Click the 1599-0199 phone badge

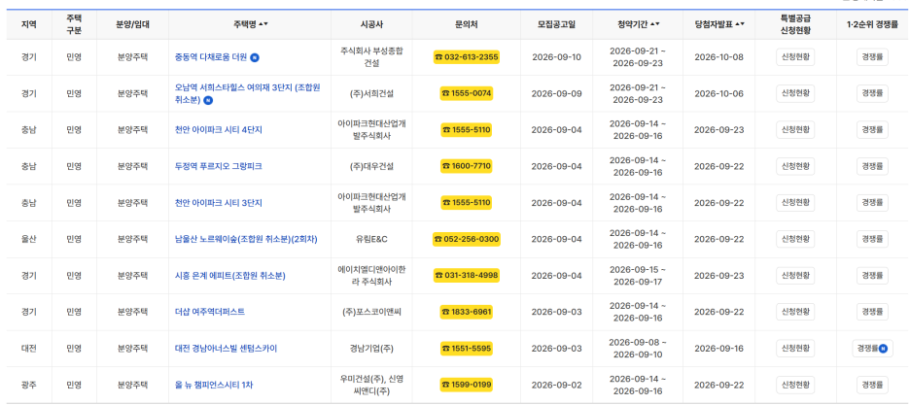(467, 385)
